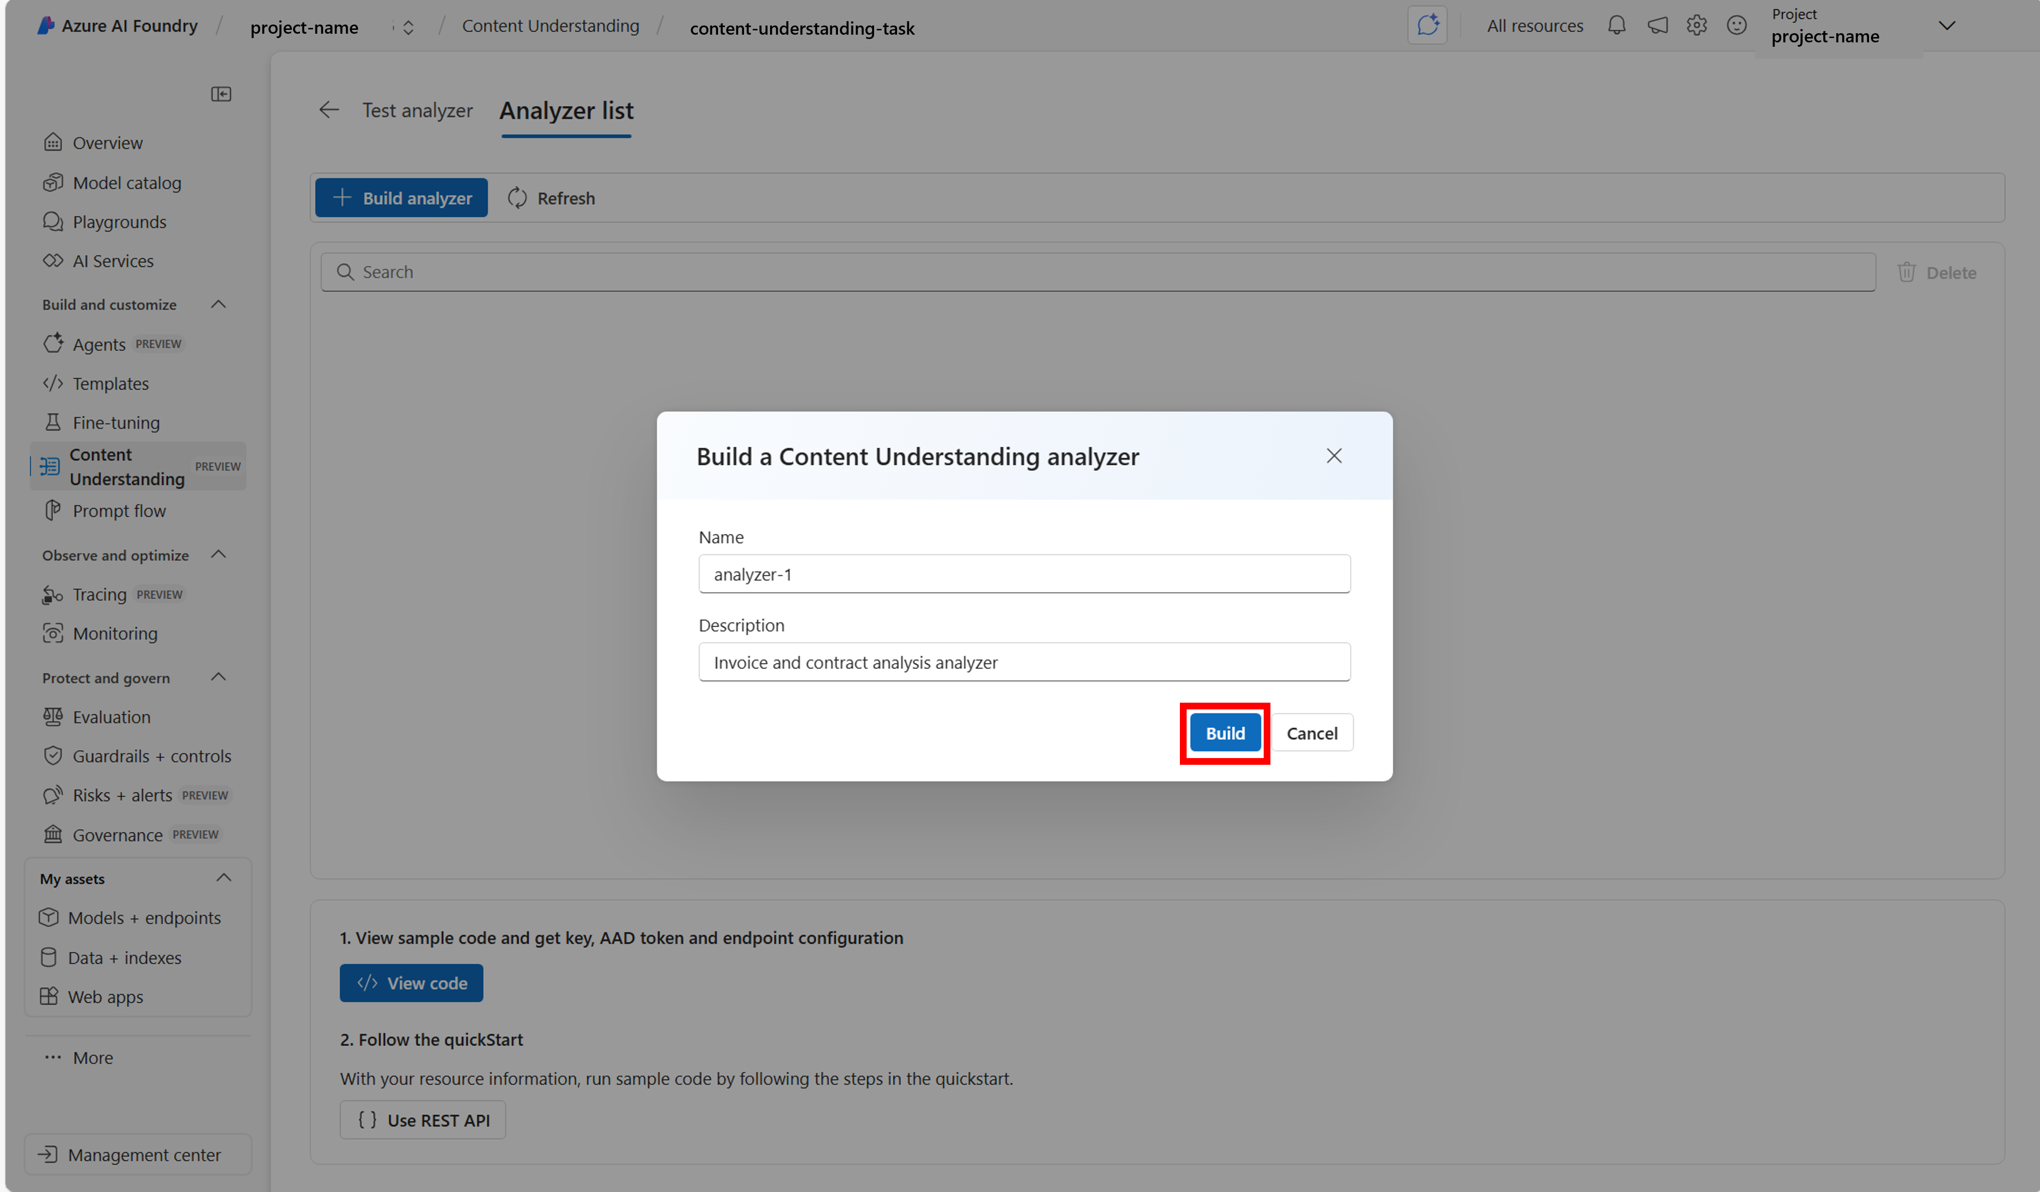The image size is (2040, 1192).
Task: Expand the Project project-name dropdown
Action: point(1947,26)
